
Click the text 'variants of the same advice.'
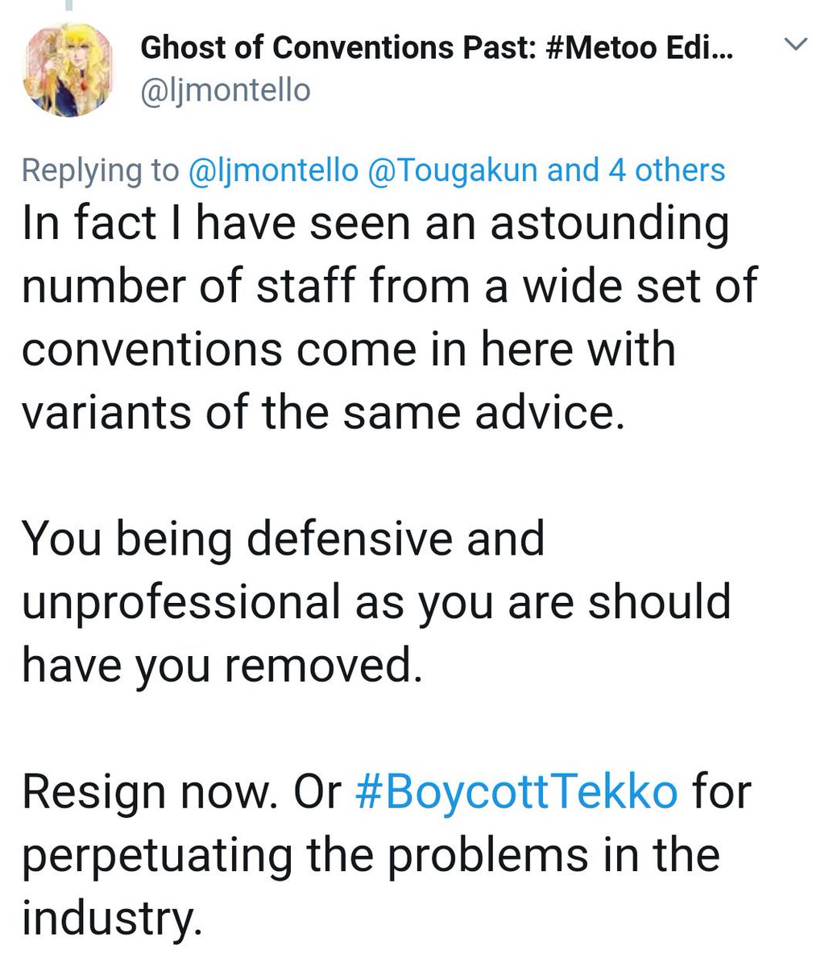[x=323, y=413]
